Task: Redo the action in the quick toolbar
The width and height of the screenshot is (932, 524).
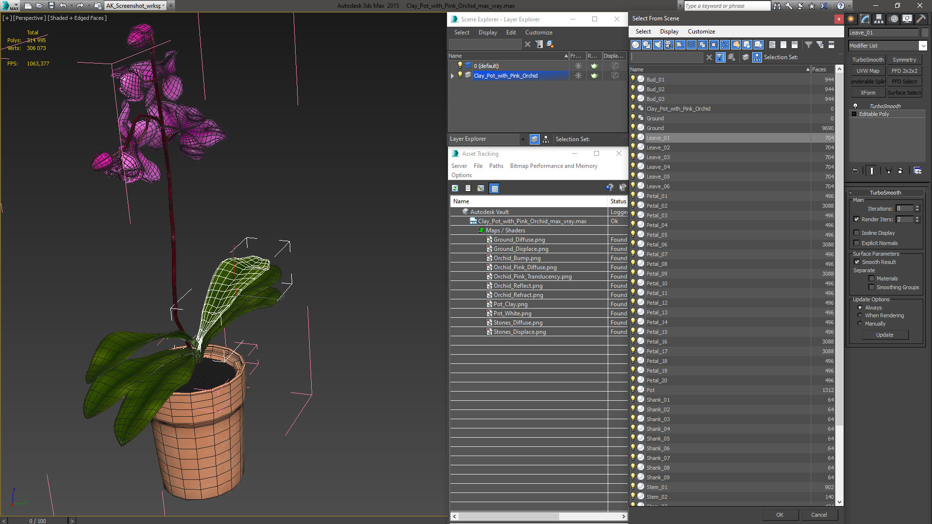Action: tap(80, 6)
